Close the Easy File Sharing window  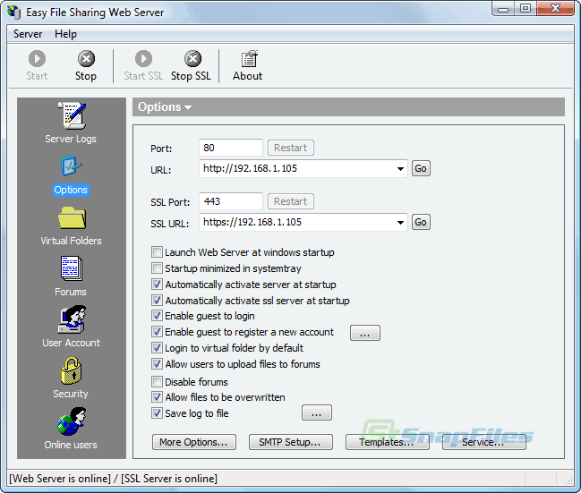[555, 9]
